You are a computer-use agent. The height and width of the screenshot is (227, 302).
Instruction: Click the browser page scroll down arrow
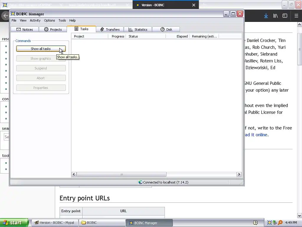tap(300, 215)
